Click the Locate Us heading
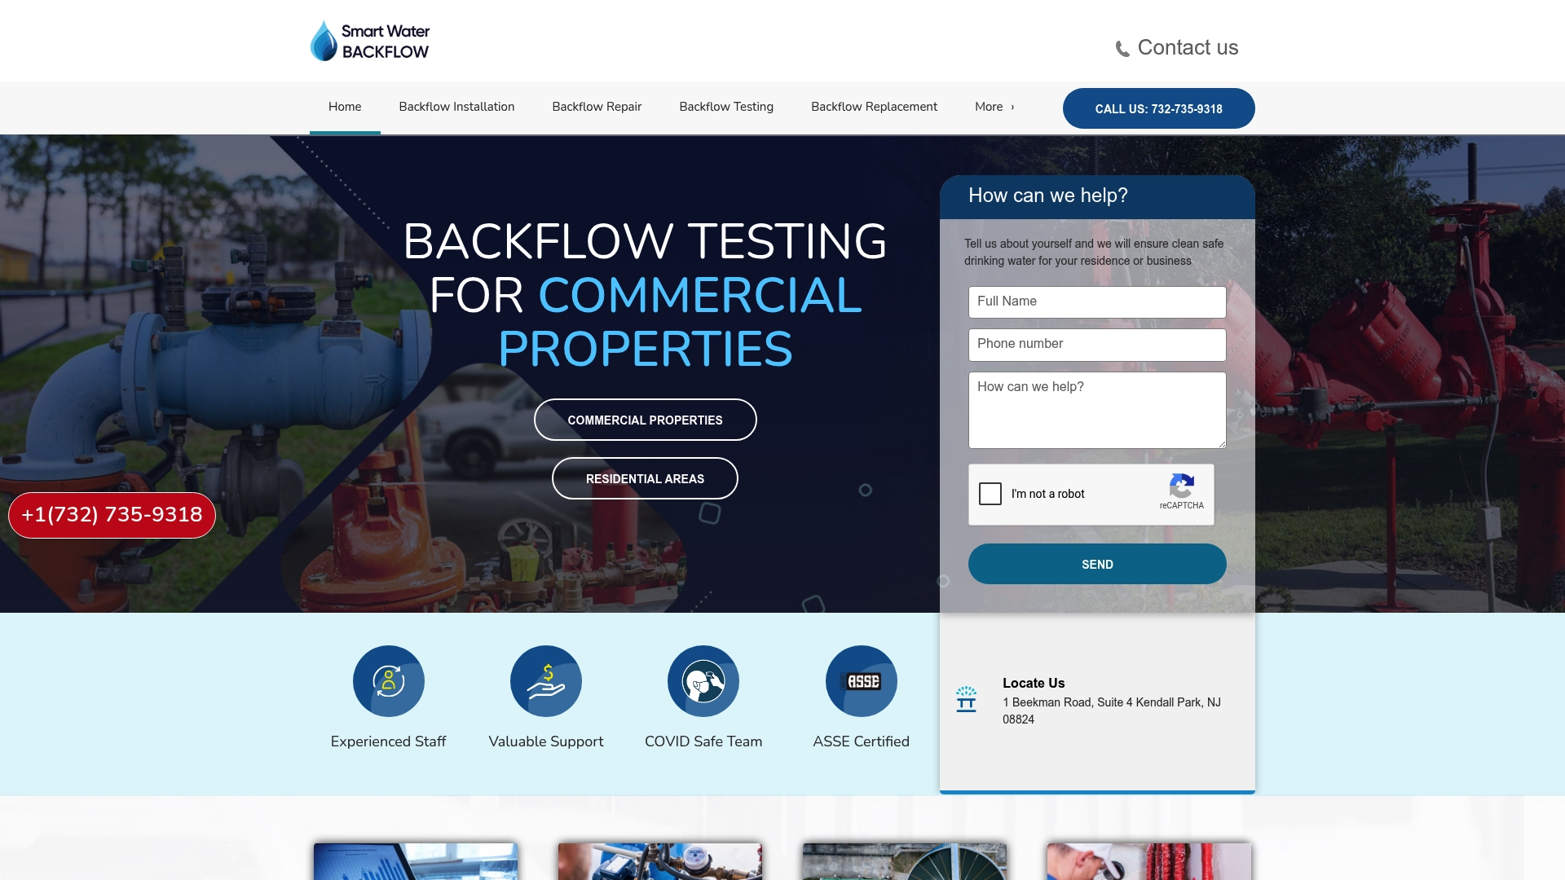Image resolution: width=1565 pixels, height=880 pixels. click(x=1034, y=683)
